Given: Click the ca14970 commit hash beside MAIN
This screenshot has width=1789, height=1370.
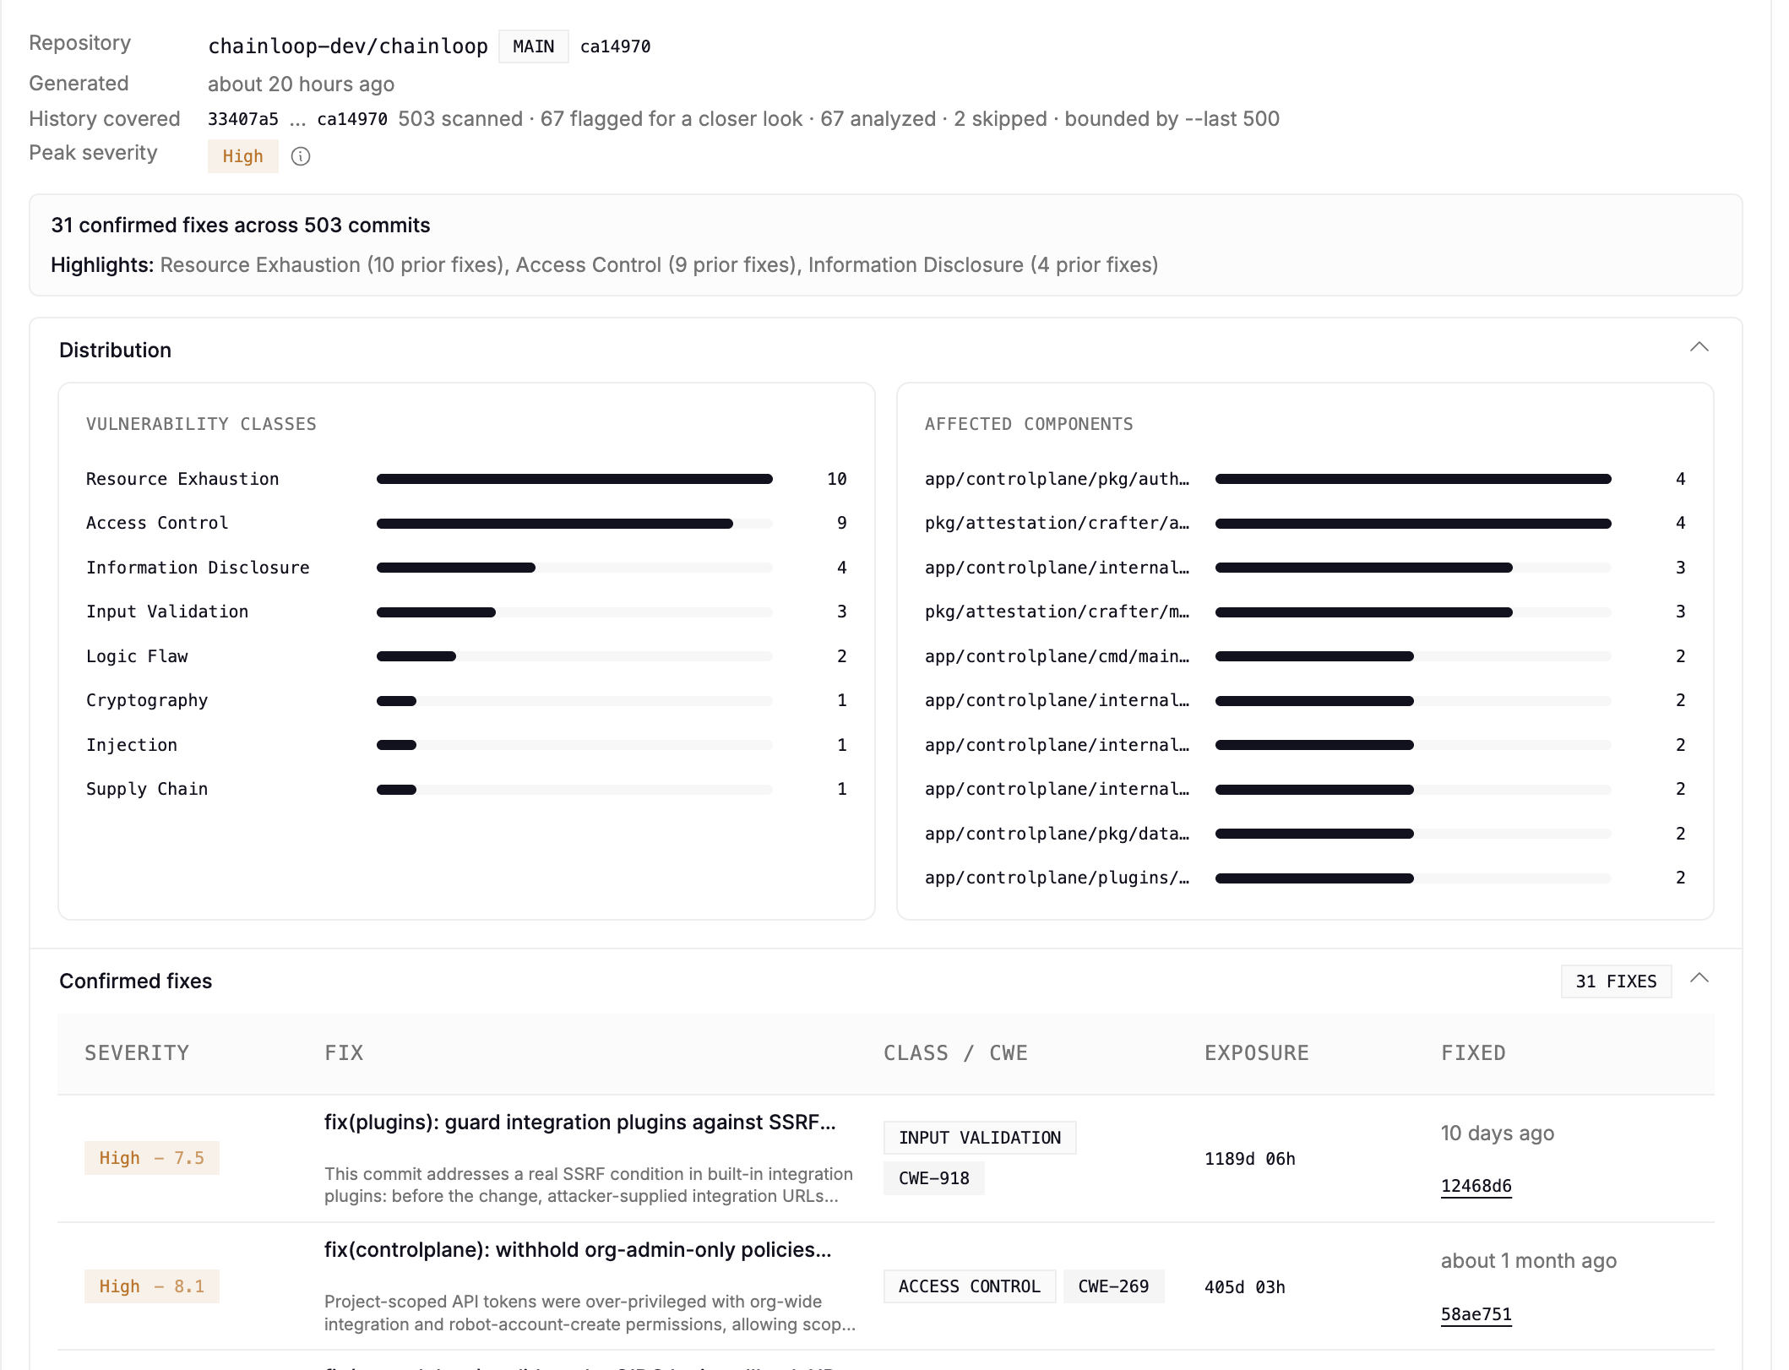Looking at the screenshot, I should pos(615,46).
